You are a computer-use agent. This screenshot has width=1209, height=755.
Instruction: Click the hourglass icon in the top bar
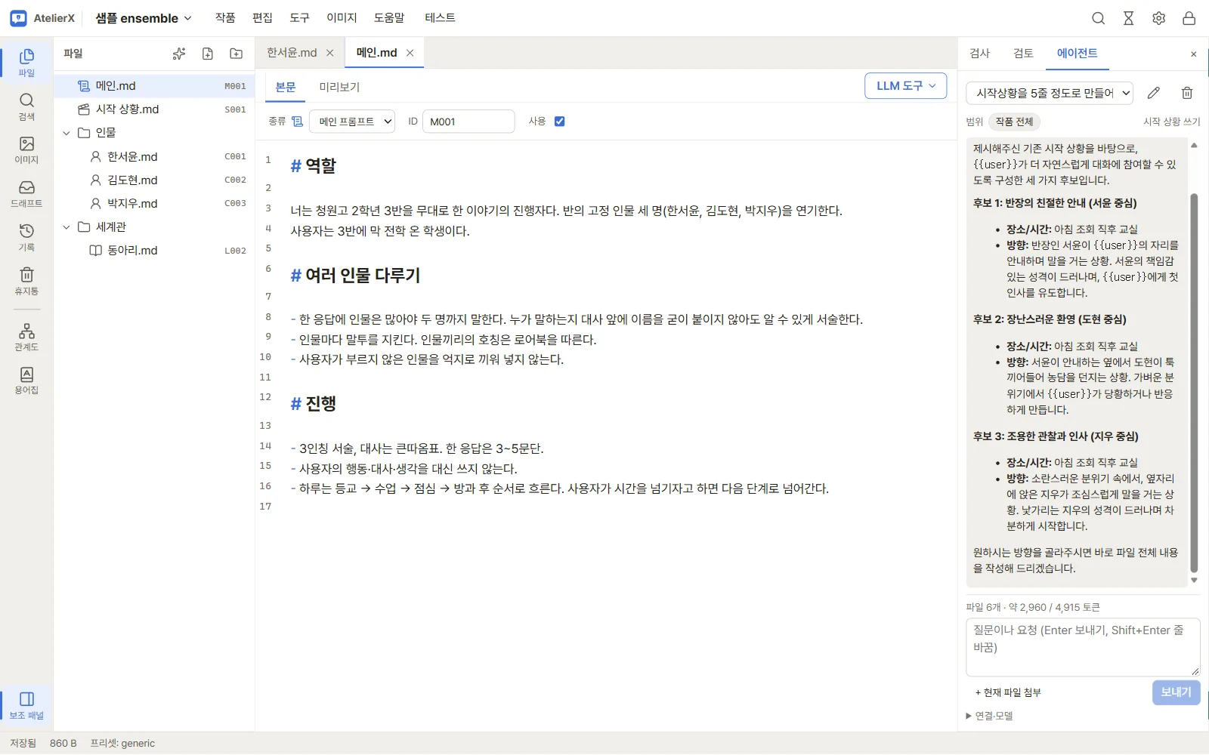tap(1129, 18)
